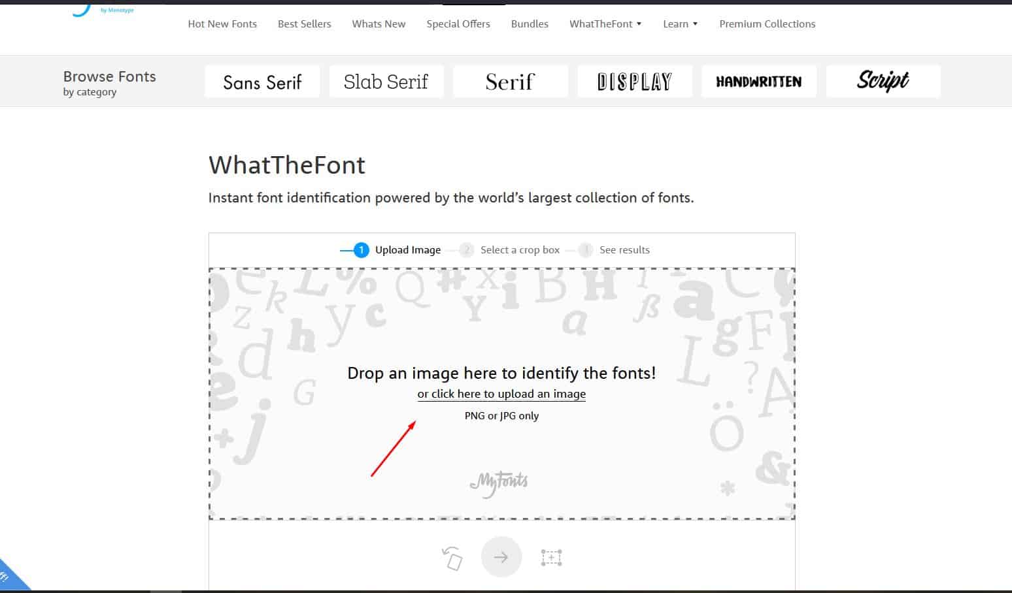1012x593 pixels.
Task: Open the Special Offers menu item
Action: 458,24
